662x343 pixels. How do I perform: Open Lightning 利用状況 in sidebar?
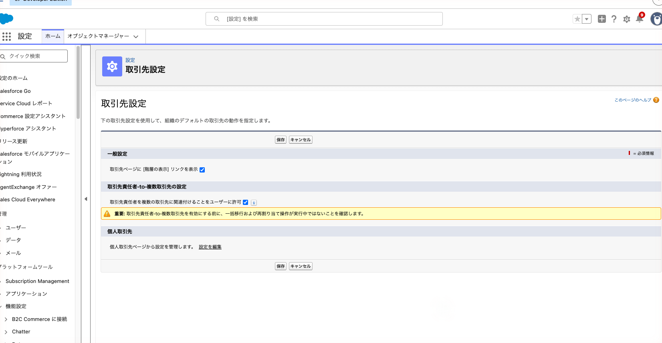pyautogui.click(x=21, y=174)
